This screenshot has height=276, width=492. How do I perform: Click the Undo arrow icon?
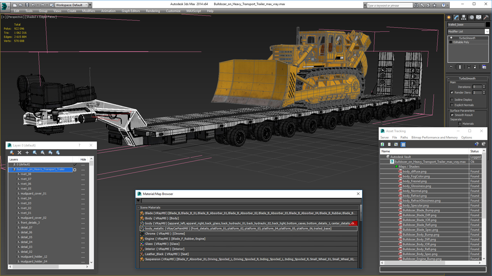[x=33, y=5]
